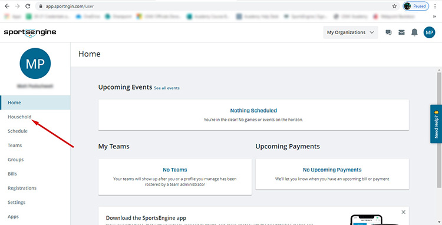The height and width of the screenshot is (225, 442).
Task: Click the My Teams heading
Action: coord(114,147)
